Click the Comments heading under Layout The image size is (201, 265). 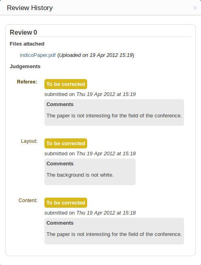60,164
